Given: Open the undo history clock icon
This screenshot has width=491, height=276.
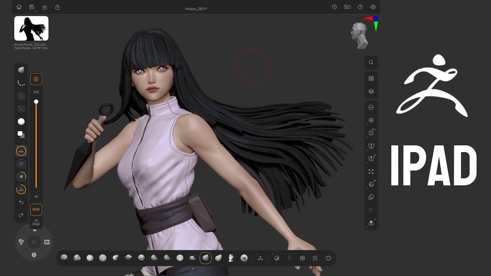Looking at the screenshot, I should coord(334,7).
